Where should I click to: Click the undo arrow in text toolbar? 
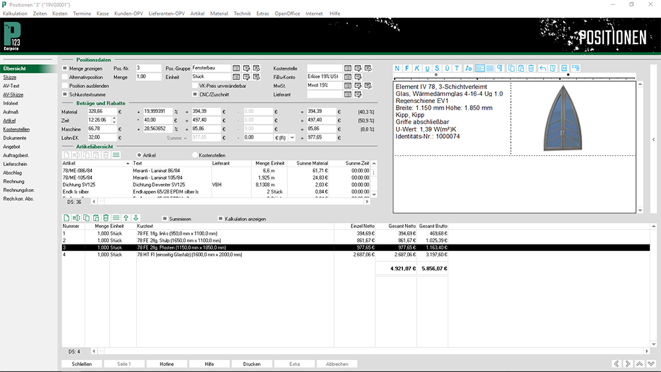[x=543, y=68]
